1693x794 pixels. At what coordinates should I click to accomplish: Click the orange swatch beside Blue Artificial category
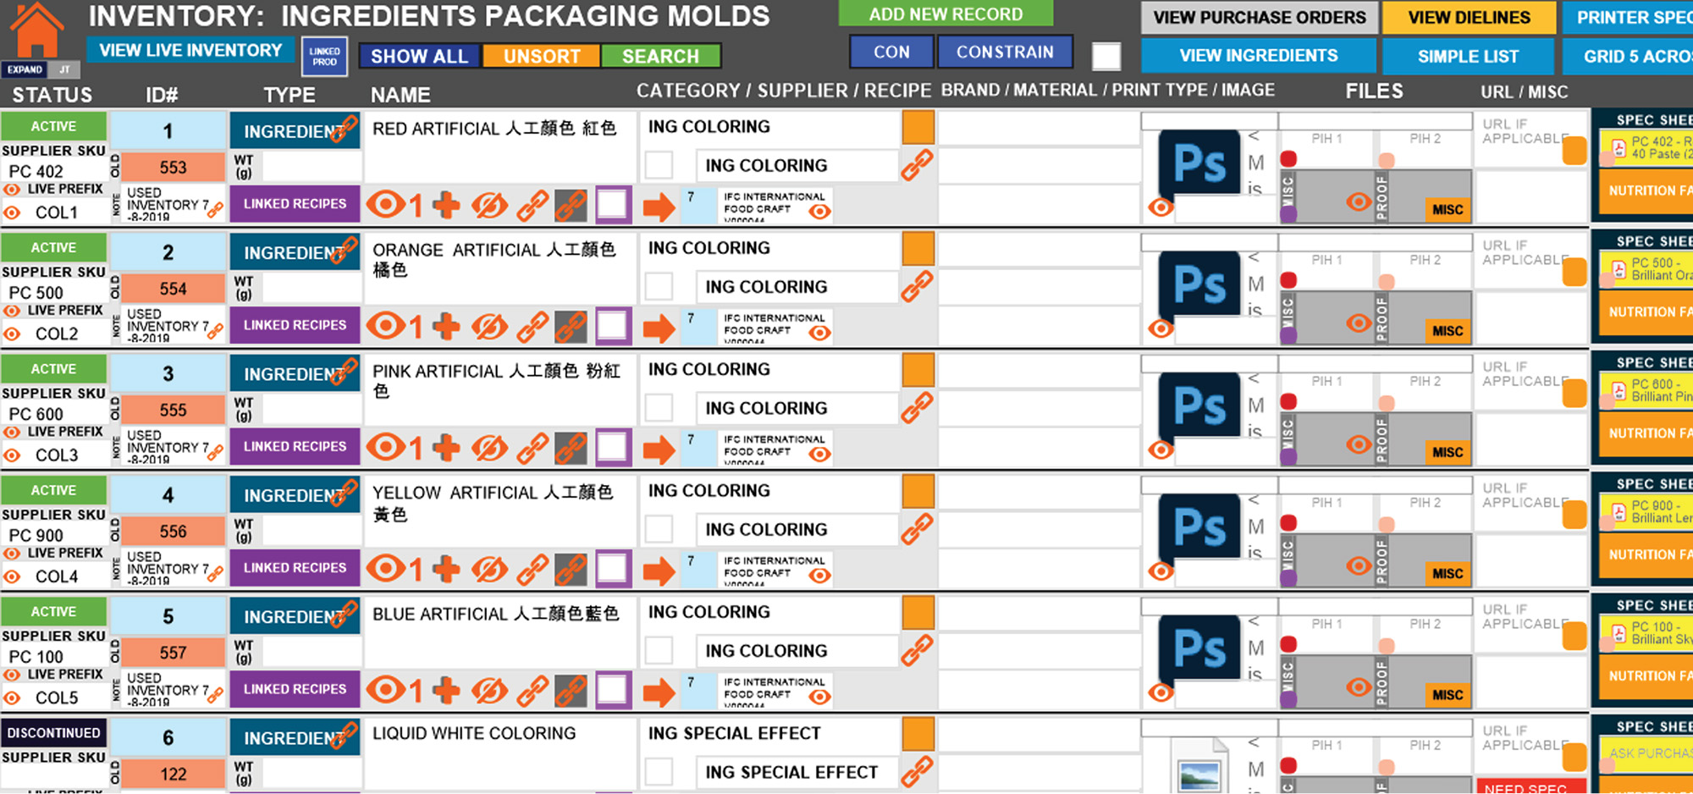(918, 613)
